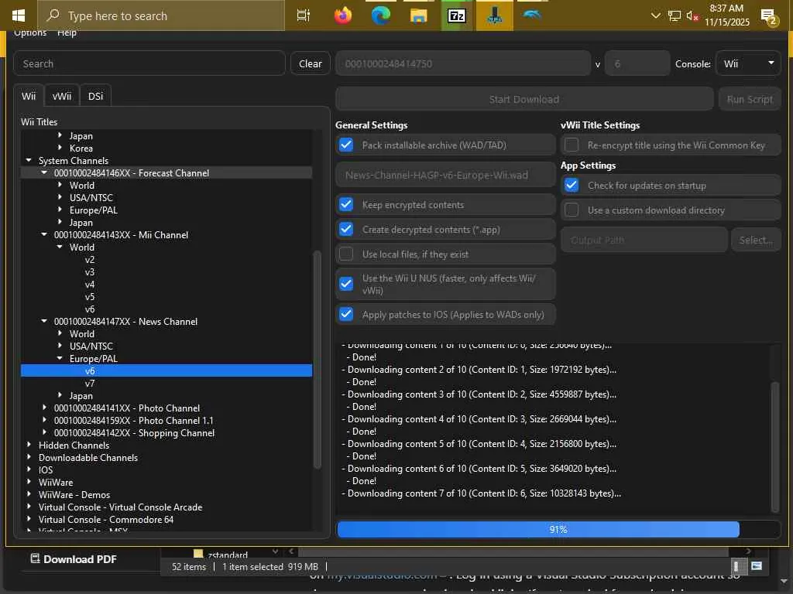Open network status in system tray

(675, 15)
